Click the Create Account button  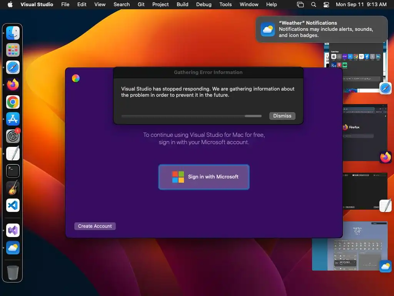pos(95,226)
